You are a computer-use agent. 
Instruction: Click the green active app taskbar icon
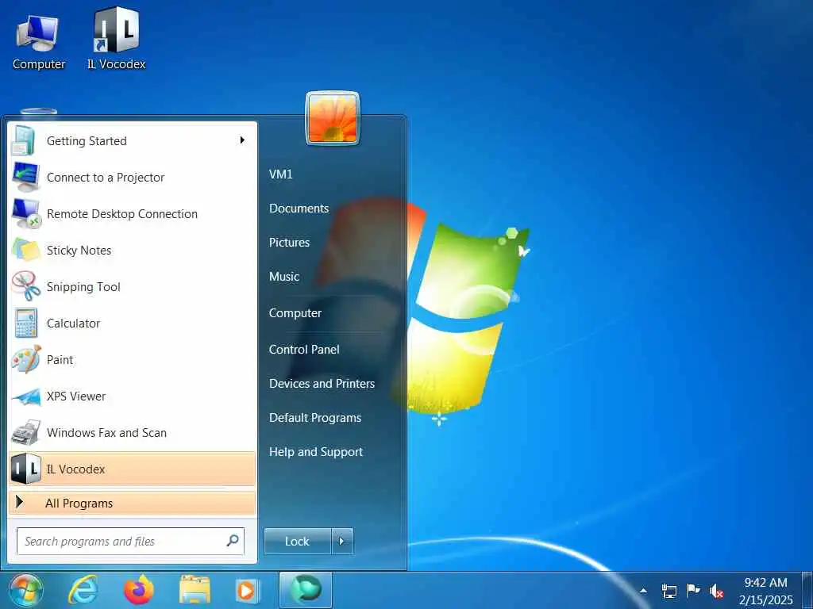click(x=306, y=590)
